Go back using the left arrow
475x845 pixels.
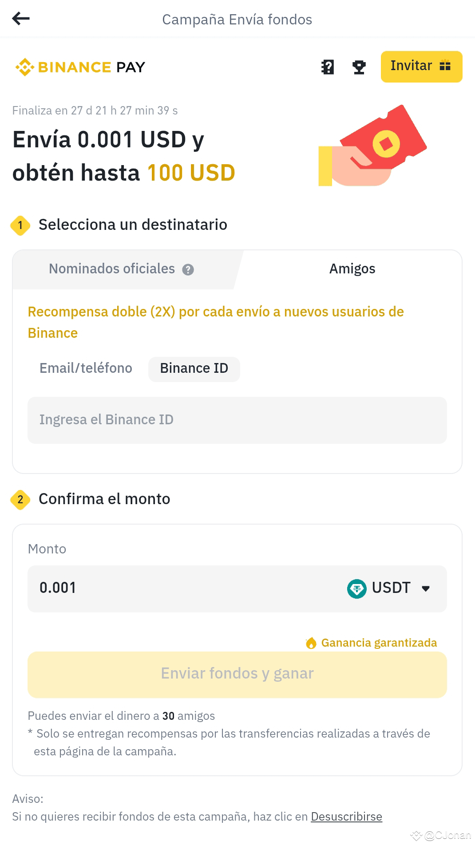[x=21, y=19]
